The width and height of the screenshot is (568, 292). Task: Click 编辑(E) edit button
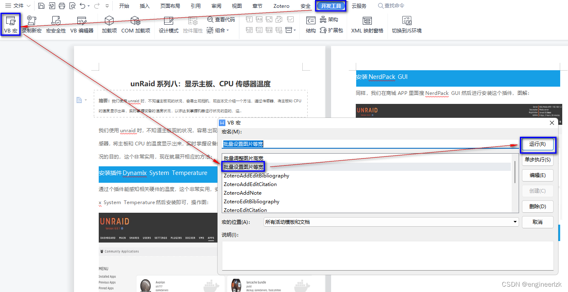click(x=538, y=175)
